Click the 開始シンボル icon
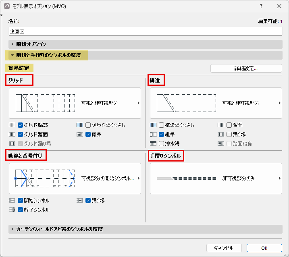Viewport: 289px width, 257px height. click(x=12, y=200)
